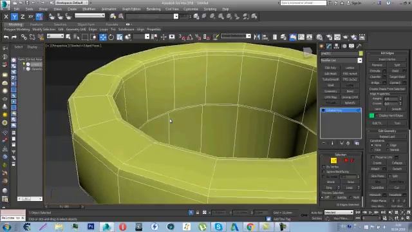
Task: Activate Select and Move tool
Action: point(103,37)
